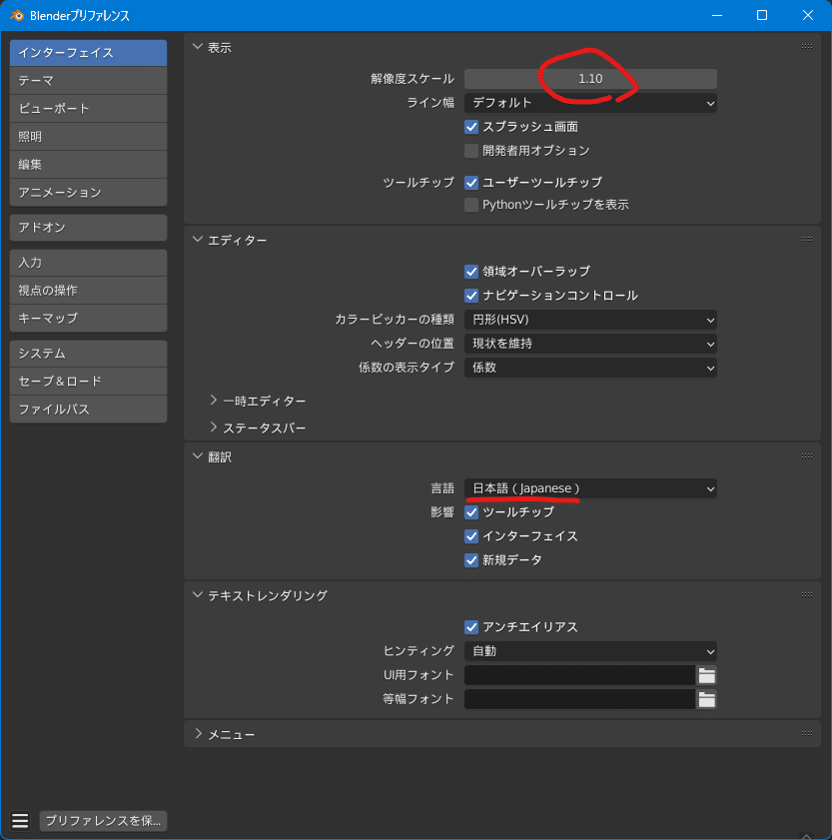Open キーマップ category
832x840 pixels.
[89, 319]
